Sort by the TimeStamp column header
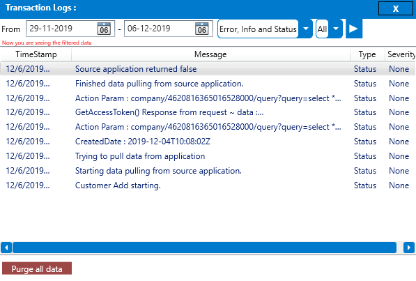The image size is (416, 281). pyautogui.click(x=36, y=54)
